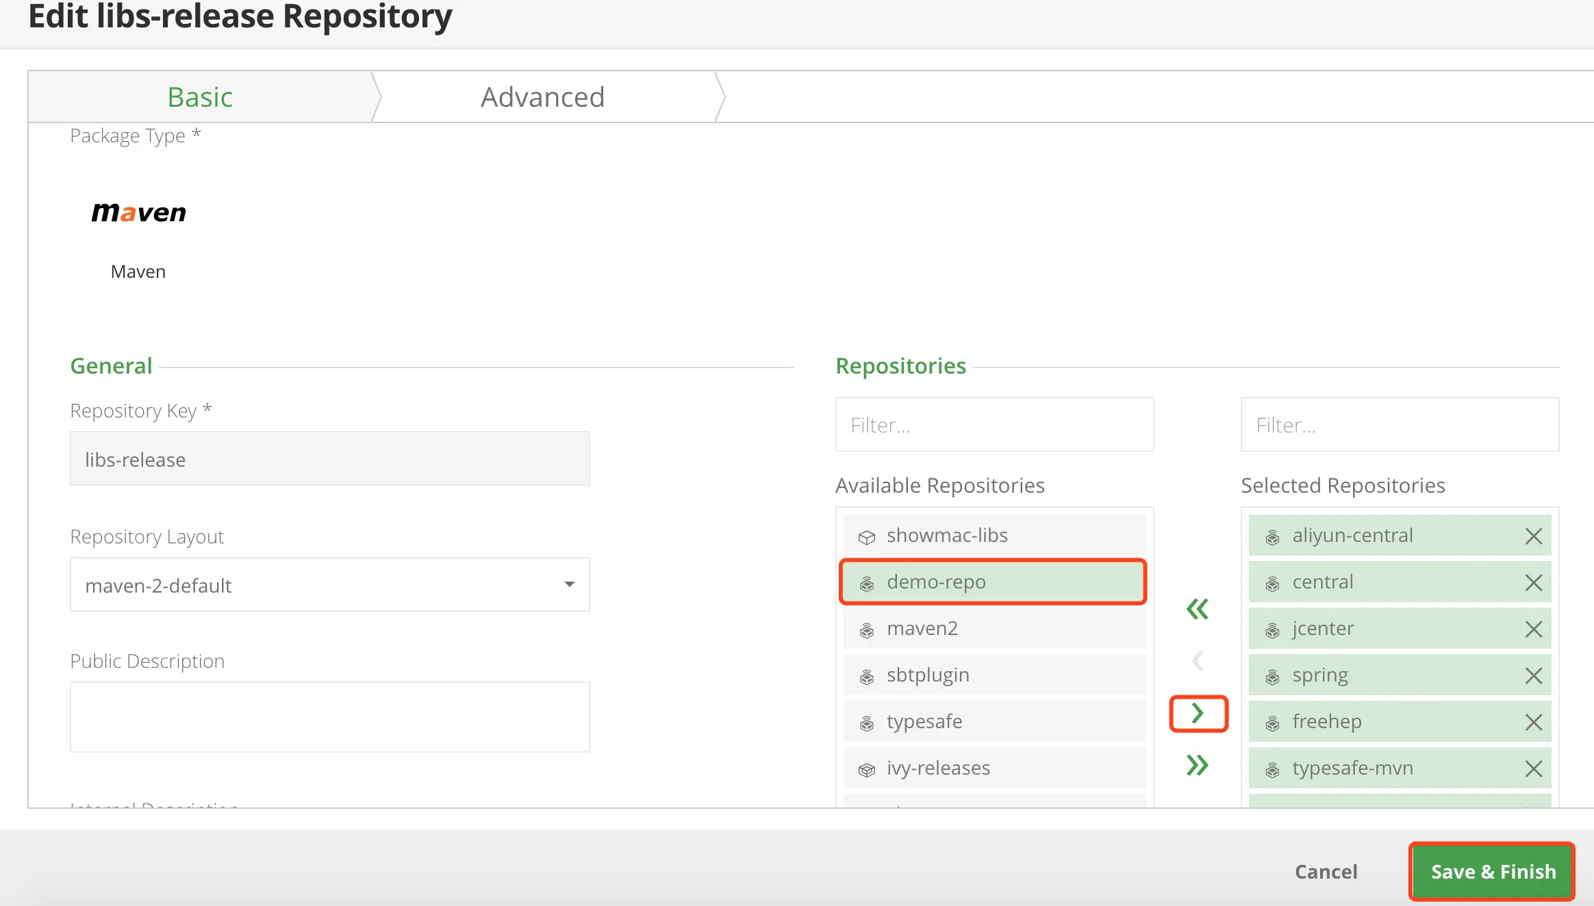Click the Maven package type logo
The width and height of the screenshot is (1594, 906).
pos(139,213)
